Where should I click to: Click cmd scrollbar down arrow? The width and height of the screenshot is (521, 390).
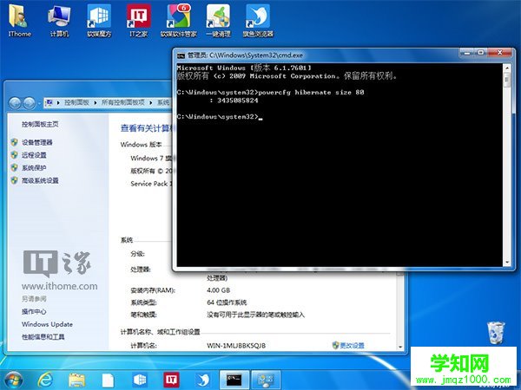[507, 263]
